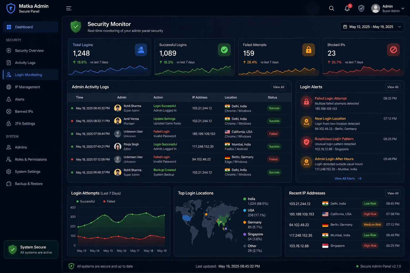Toggle Failed series in chart legend
410x273 pixels.
click(109, 201)
